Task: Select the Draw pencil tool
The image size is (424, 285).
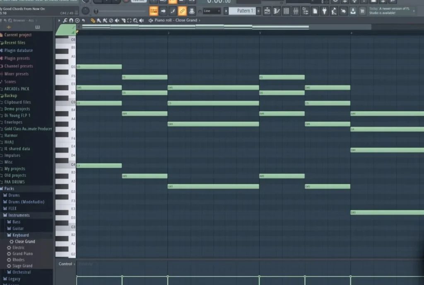Action: pos(93,20)
